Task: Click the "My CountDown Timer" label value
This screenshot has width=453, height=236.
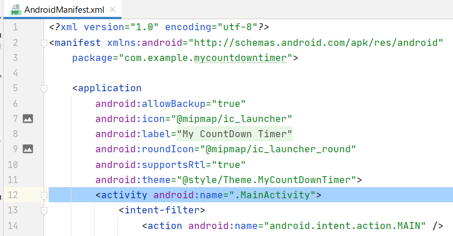Action: [x=234, y=134]
